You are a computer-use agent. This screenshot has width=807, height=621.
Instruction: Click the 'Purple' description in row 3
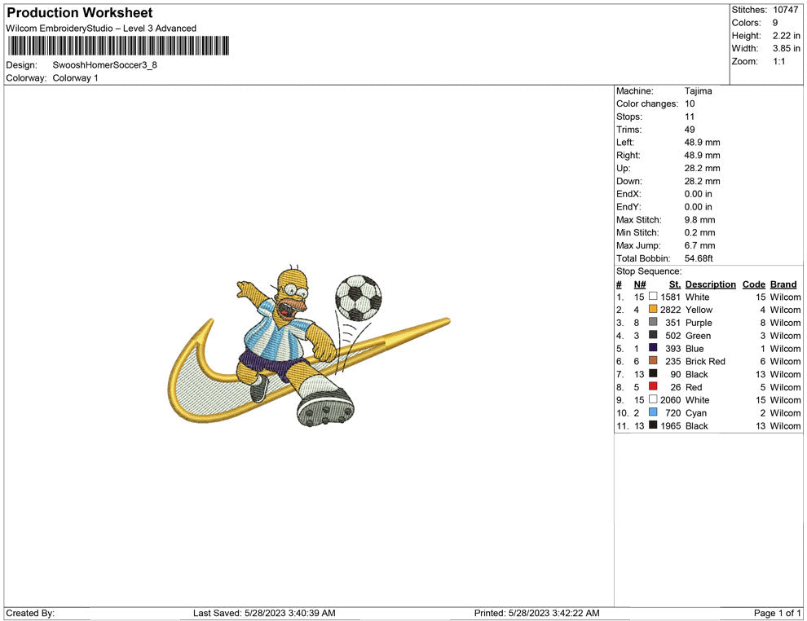699,323
